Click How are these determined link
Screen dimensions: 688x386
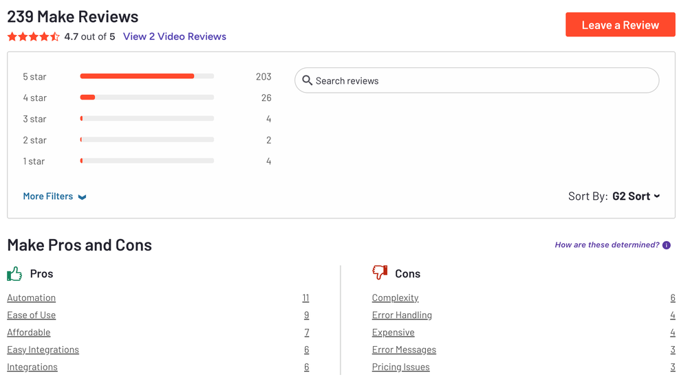point(607,245)
